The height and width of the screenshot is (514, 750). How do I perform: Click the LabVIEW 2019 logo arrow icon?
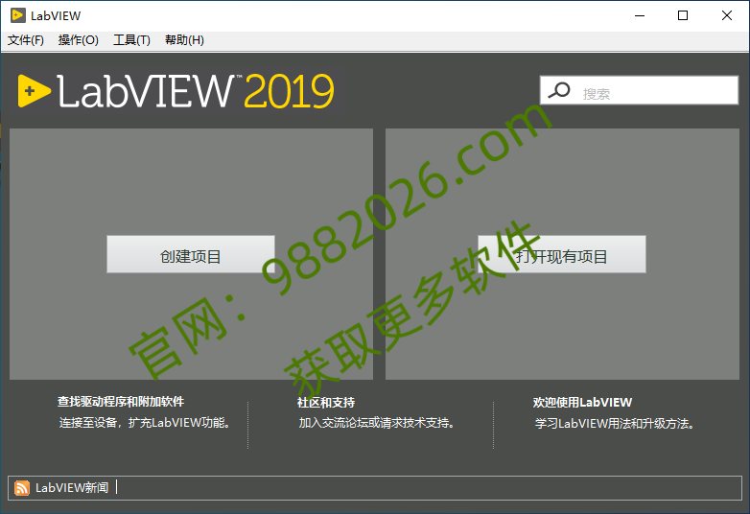tap(34, 91)
